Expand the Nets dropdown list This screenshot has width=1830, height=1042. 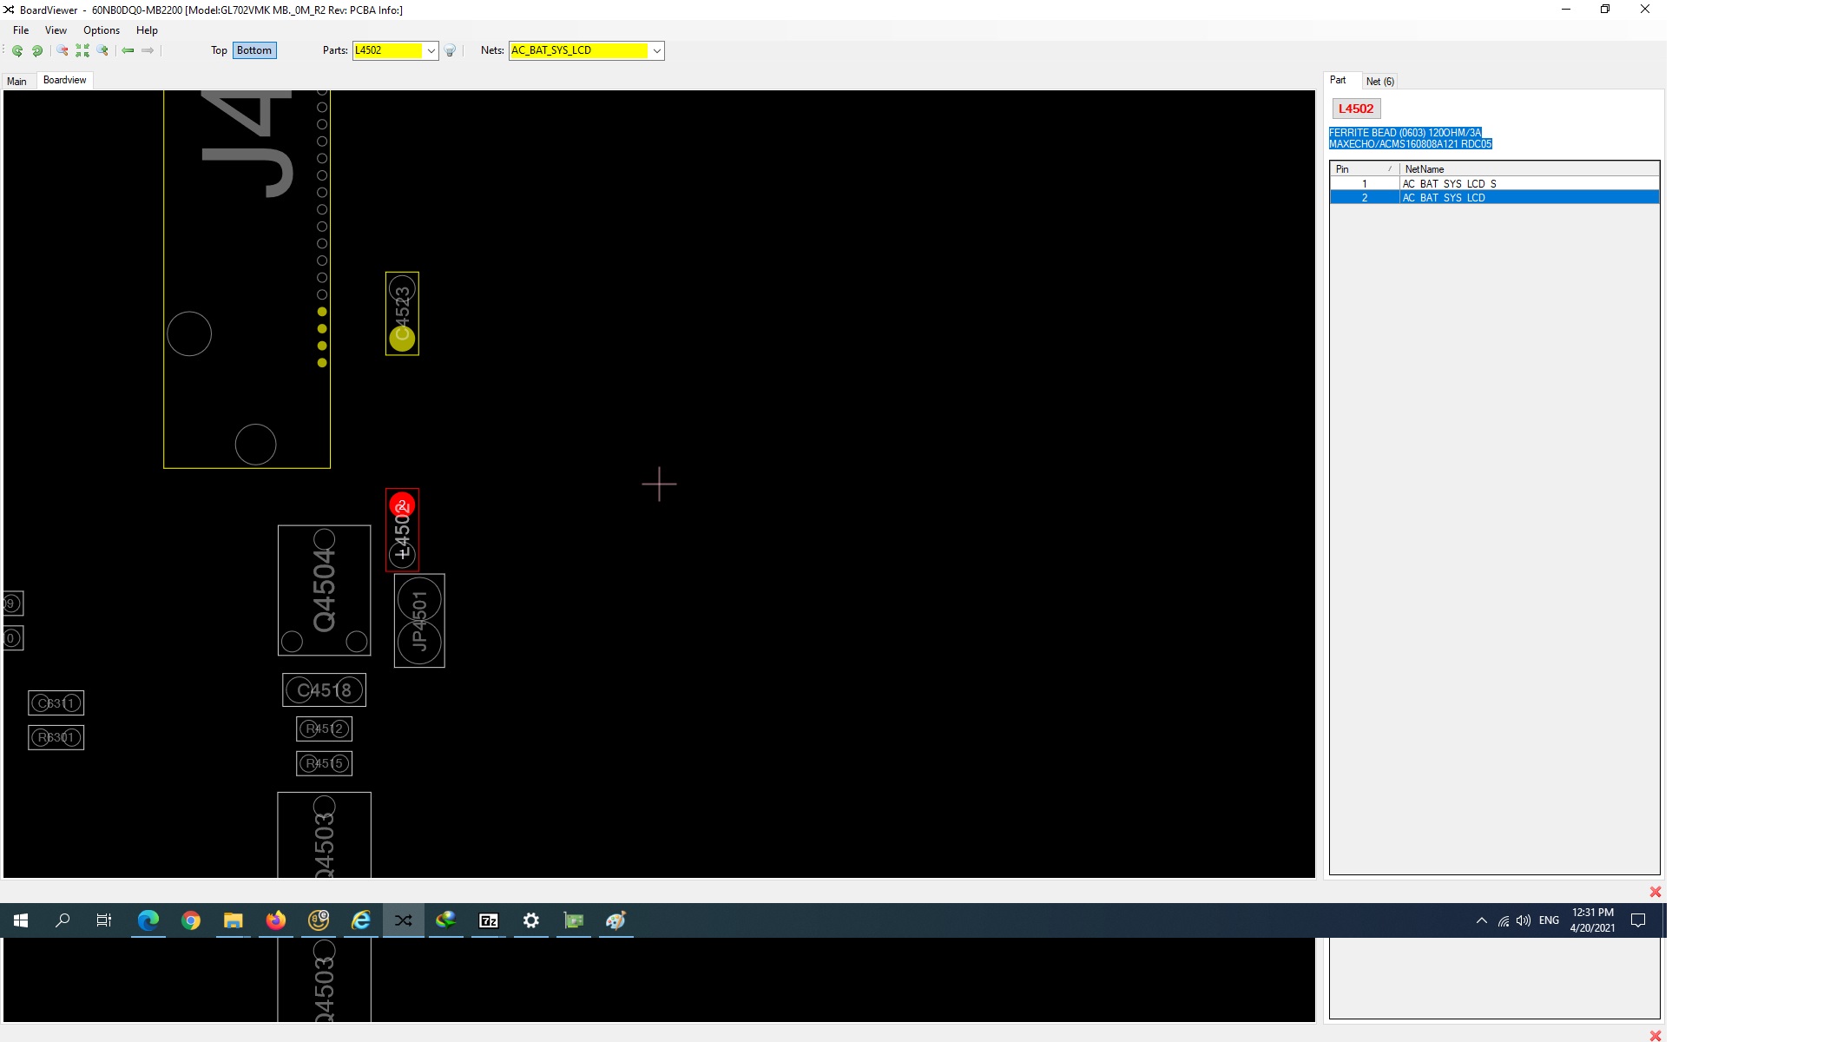point(657,50)
